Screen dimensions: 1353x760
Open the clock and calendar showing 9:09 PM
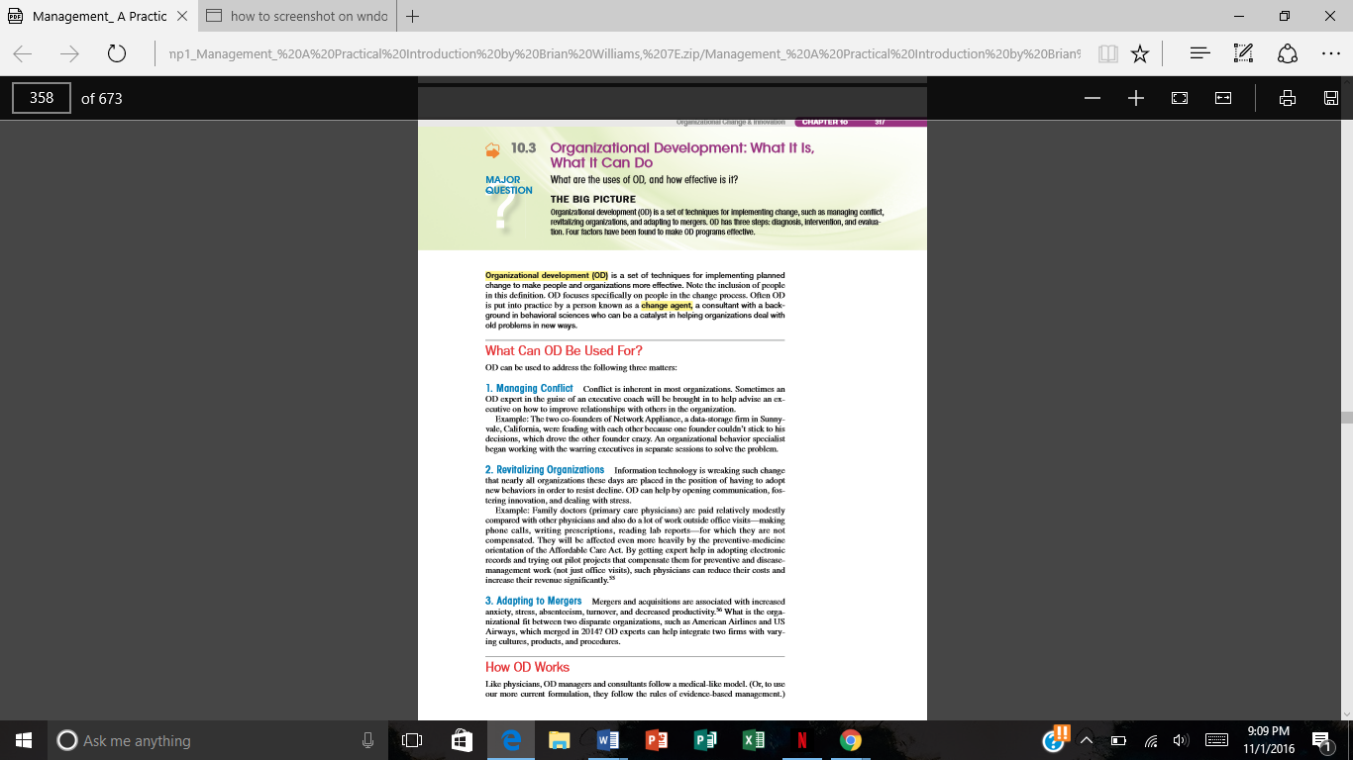tap(1269, 740)
